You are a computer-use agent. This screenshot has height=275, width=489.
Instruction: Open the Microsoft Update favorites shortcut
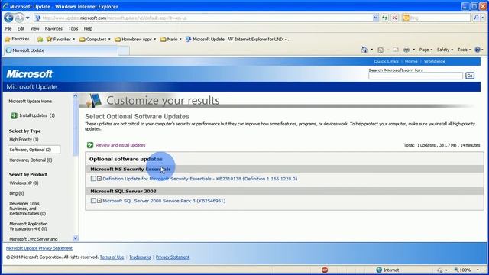[206, 39]
